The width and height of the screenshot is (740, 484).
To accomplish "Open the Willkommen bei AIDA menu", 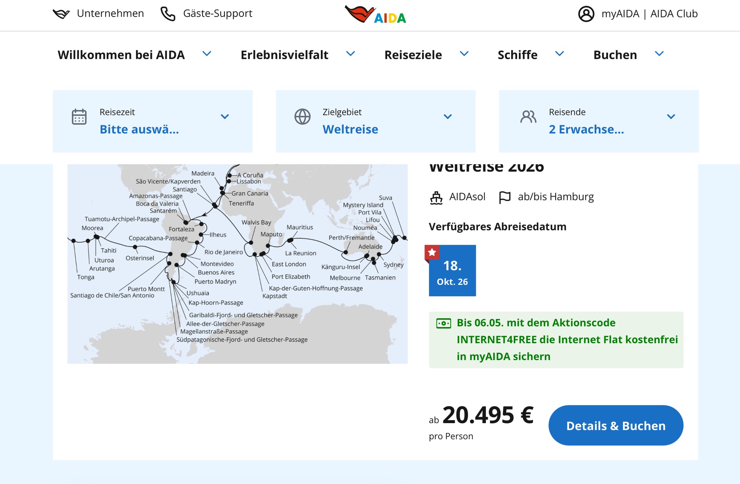I will pyautogui.click(x=134, y=54).
